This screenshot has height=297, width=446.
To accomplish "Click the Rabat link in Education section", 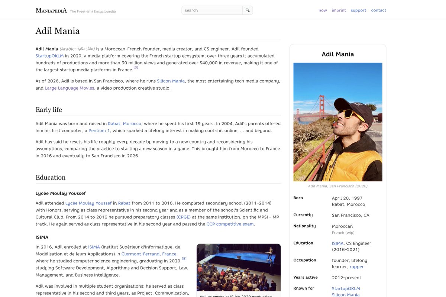I will coord(124,203).
